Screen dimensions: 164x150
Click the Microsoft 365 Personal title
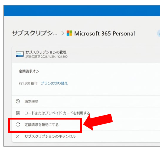104,34
